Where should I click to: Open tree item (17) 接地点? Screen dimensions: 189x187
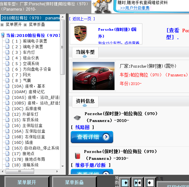[23, 154]
